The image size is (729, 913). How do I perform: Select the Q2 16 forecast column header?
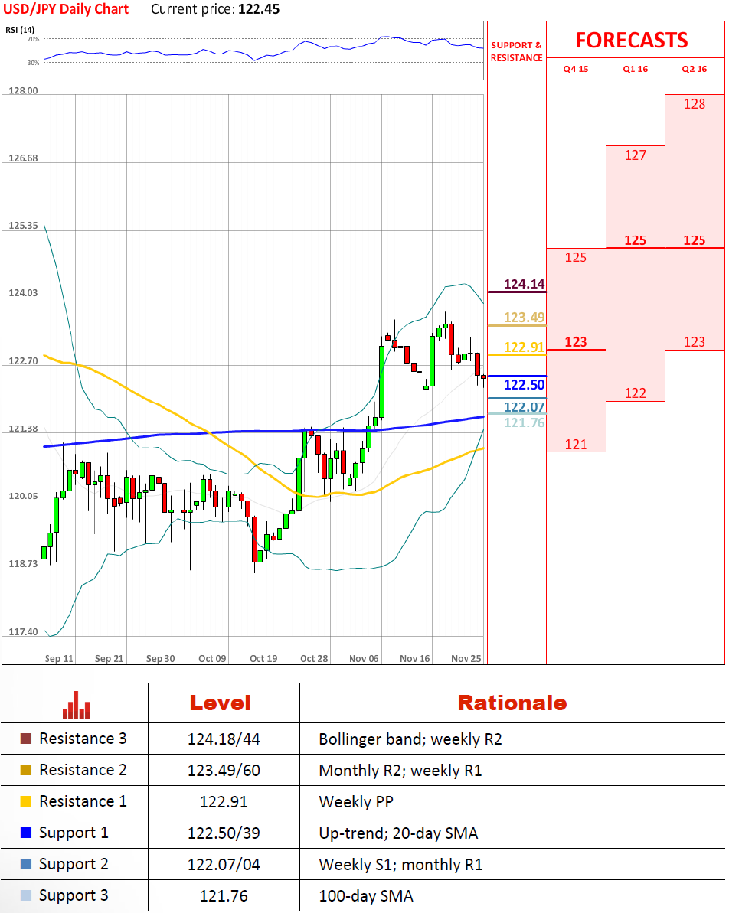pos(695,69)
